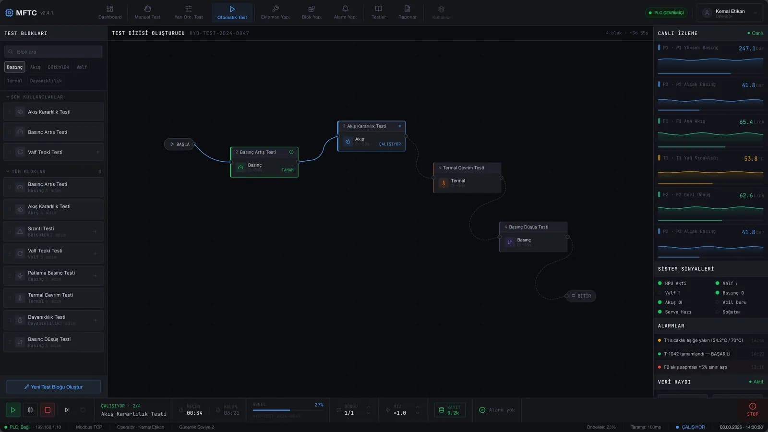
Task: Open the Alarm Yap. tab
Action: tap(345, 12)
